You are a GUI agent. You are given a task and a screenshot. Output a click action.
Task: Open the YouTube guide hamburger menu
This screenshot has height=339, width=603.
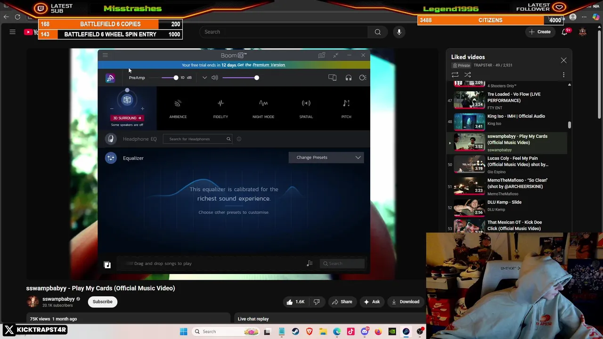pos(13,32)
